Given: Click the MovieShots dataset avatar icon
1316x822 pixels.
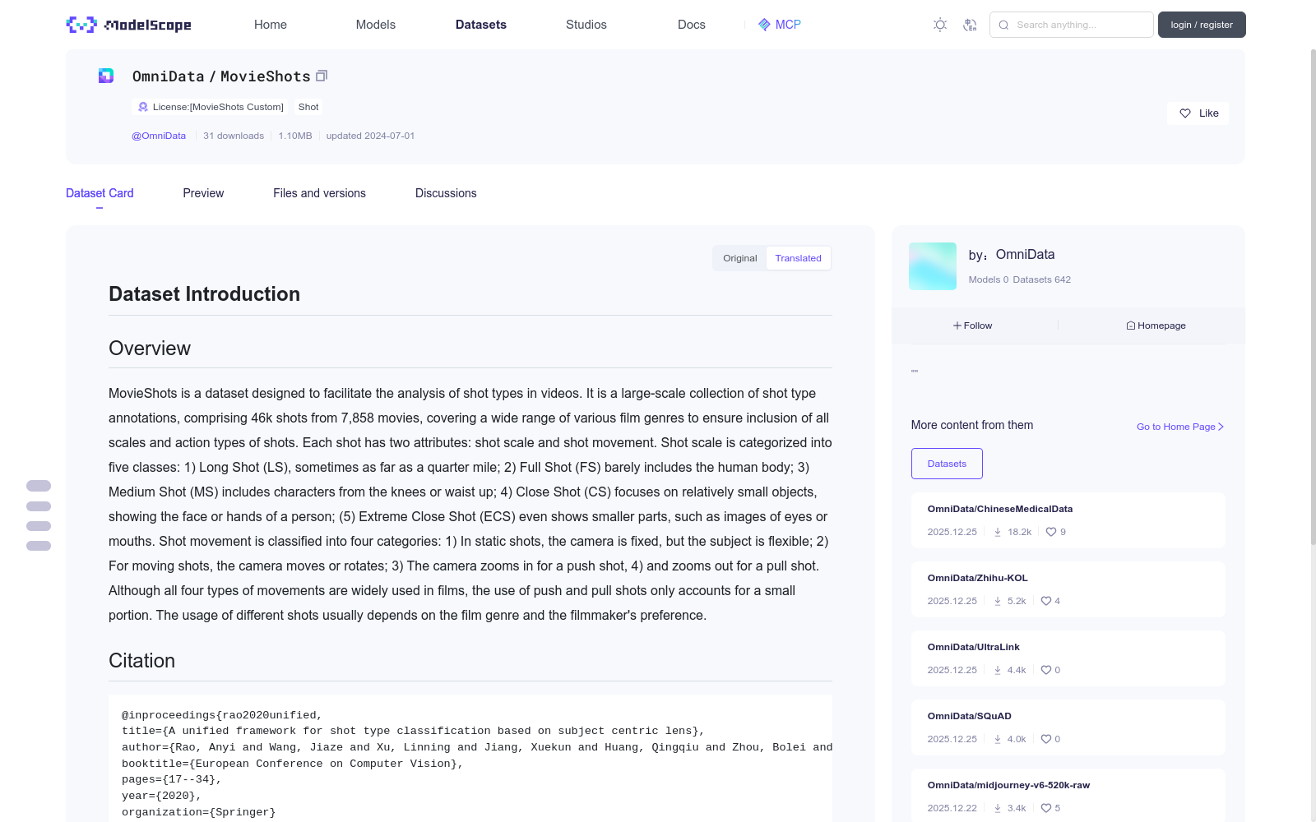Looking at the screenshot, I should point(106,76).
